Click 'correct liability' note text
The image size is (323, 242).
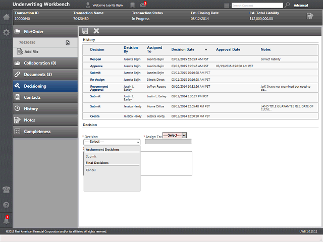click(x=271, y=59)
